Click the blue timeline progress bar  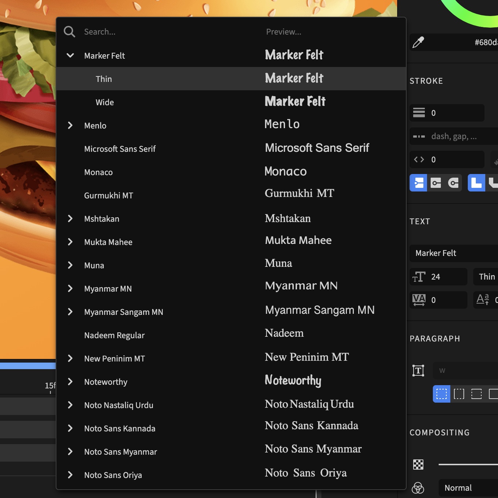[28, 366]
